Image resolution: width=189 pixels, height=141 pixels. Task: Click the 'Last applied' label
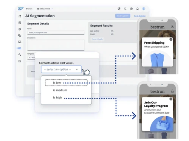(94, 31)
